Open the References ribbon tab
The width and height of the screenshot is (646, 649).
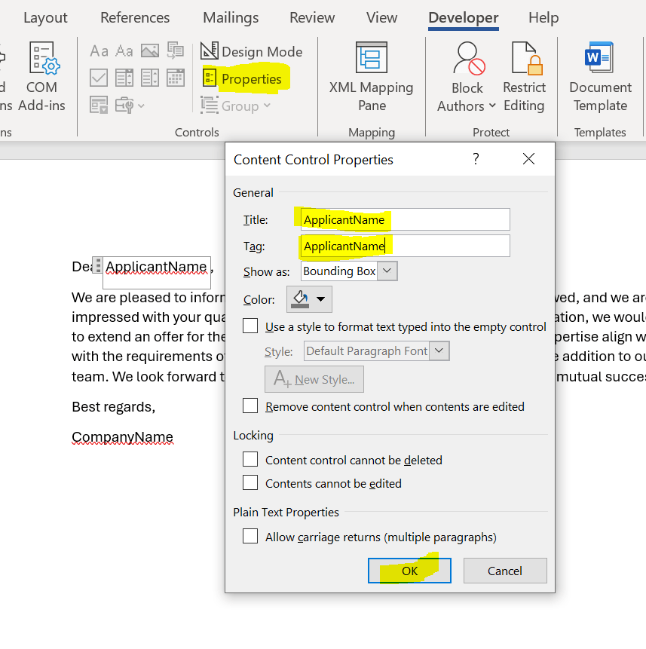[135, 17]
